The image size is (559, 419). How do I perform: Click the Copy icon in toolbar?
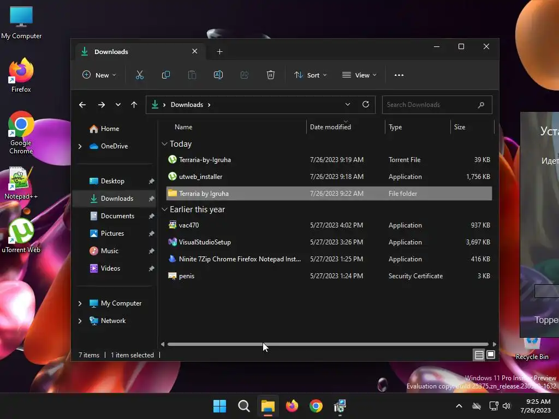[x=166, y=75]
